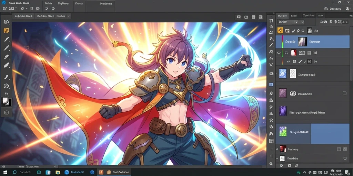Open the Windows Start button in taskbar
The image size is (353, 176).
coord(5,172)
